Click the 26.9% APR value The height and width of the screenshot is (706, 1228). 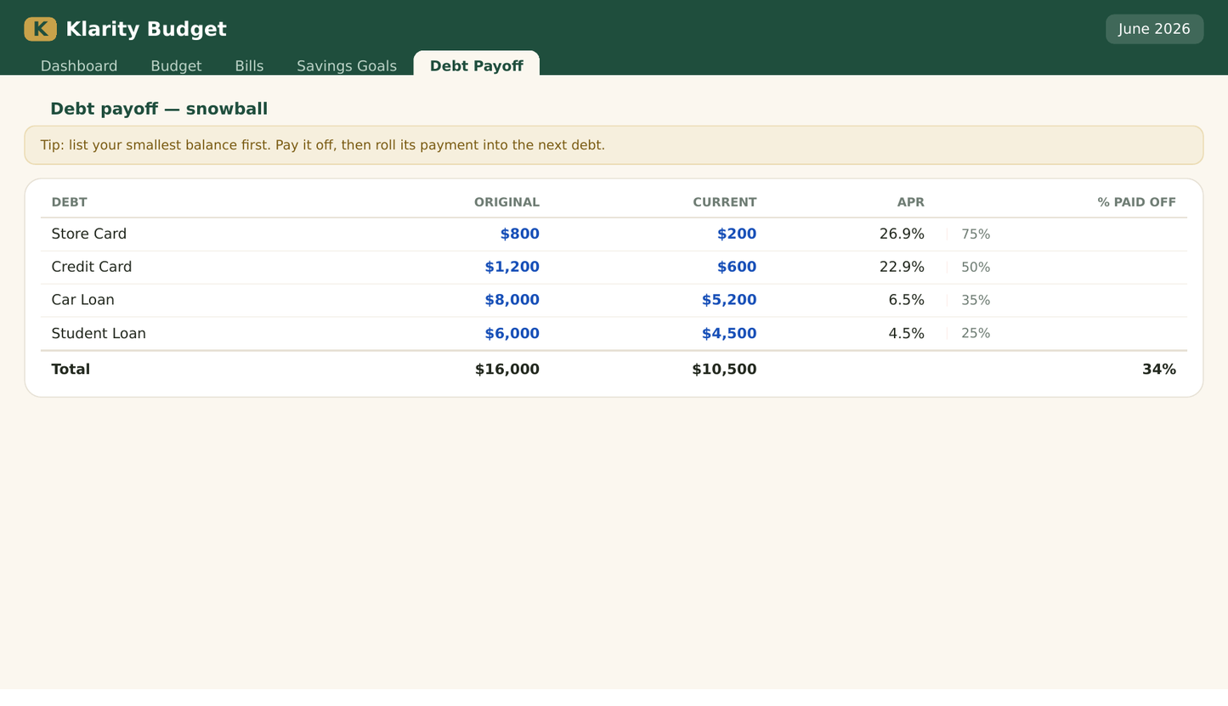click(902, 234)
